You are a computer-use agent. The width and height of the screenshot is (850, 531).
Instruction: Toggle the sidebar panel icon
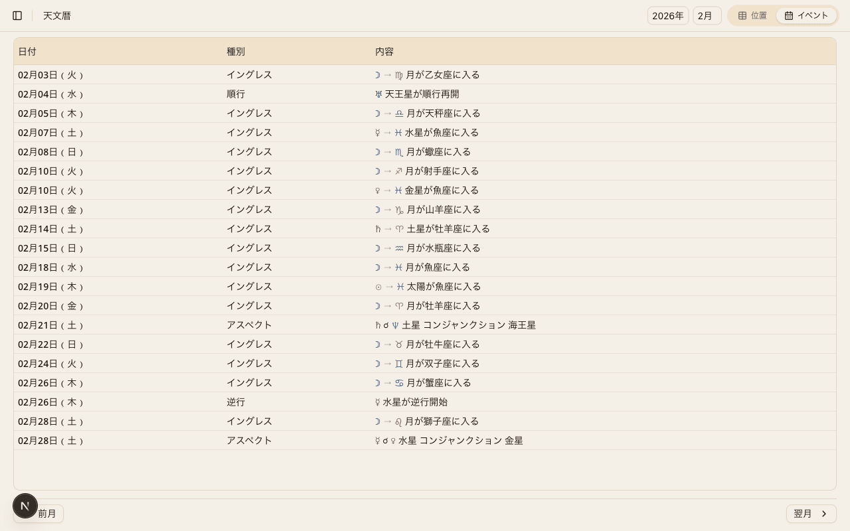pyautogui.click(x=17, y=15)
